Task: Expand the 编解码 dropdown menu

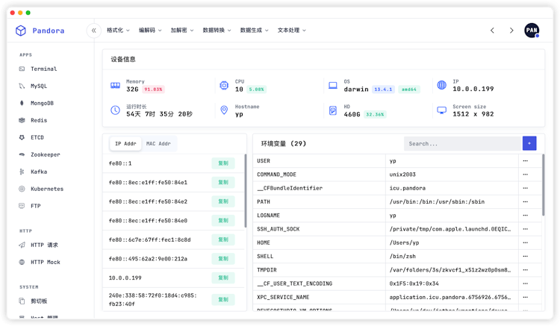Action: [149, 31]
